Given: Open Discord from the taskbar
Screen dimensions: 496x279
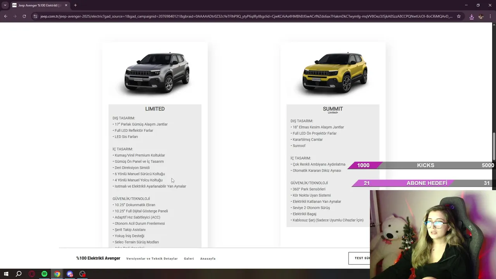Looking at the screenshot, I should point(70,274).
